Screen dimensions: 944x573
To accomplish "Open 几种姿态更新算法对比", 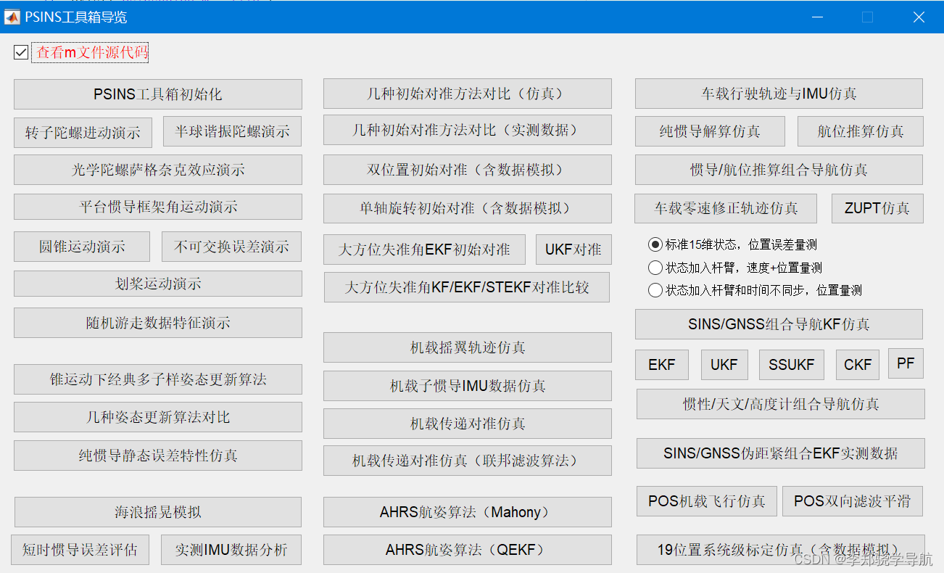I will click(x=158, y=417).
